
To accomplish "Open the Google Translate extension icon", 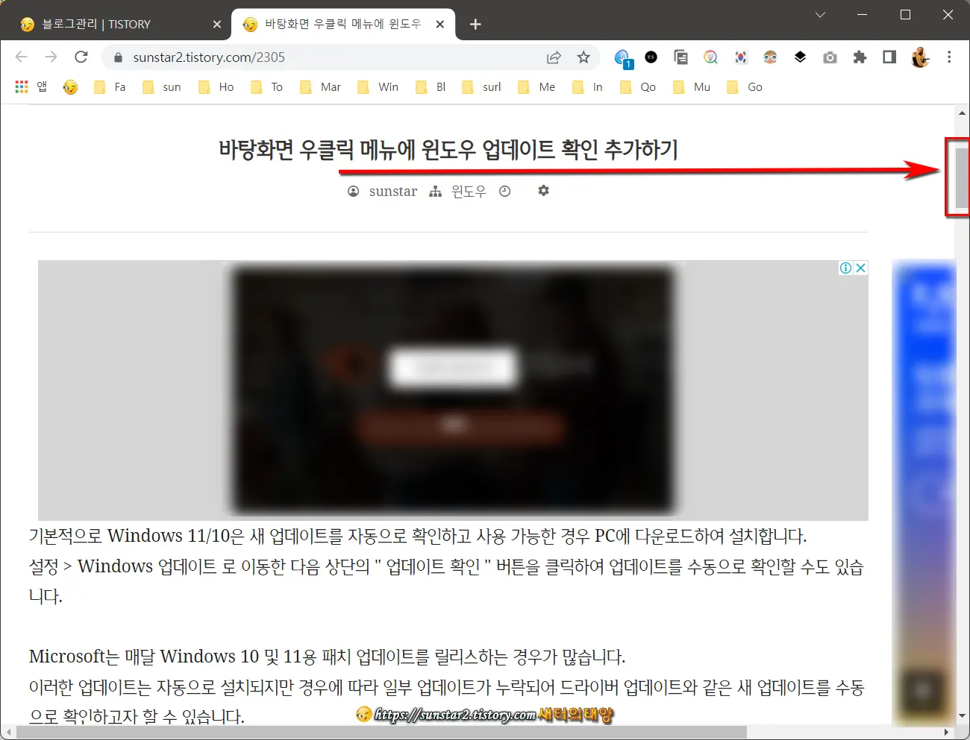I will pos(710,57).
